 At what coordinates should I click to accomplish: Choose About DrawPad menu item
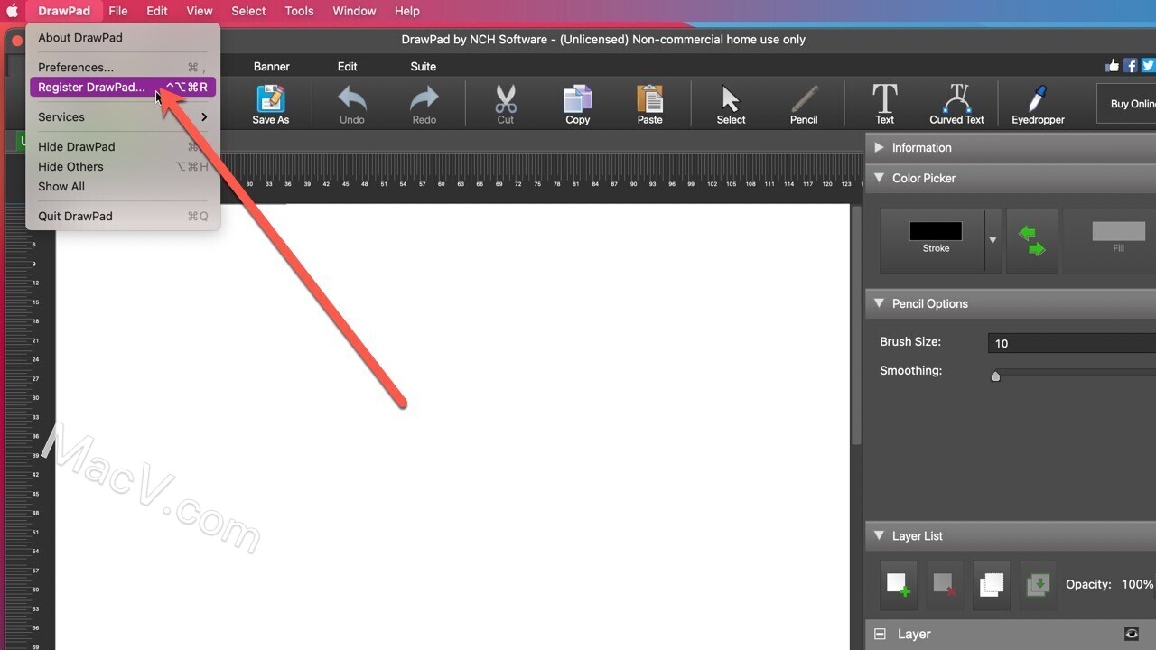(x=123, y=37)
